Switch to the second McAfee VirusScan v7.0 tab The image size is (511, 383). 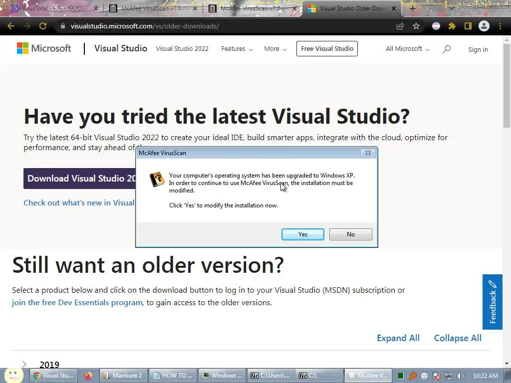[x=253, y=8]
